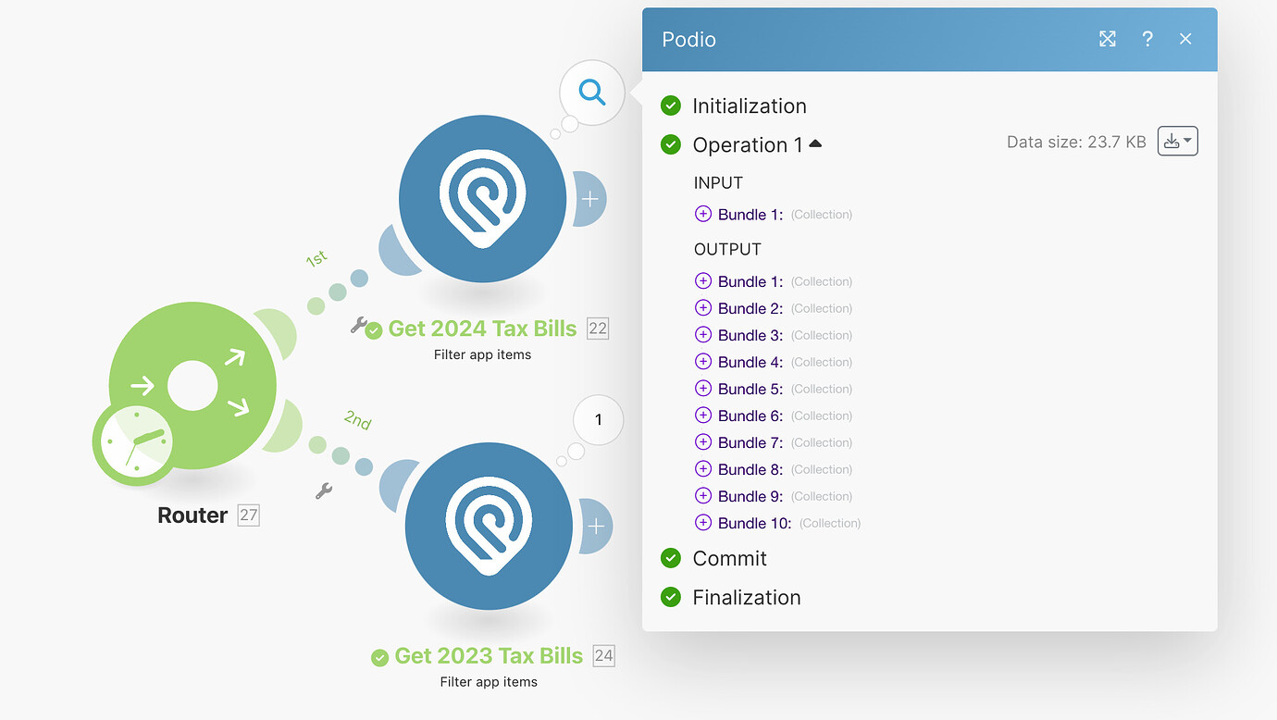Click the magnifier bubble above Get 2024 Tax Bills
1277x720 pixels.
[x=591, y=93]
